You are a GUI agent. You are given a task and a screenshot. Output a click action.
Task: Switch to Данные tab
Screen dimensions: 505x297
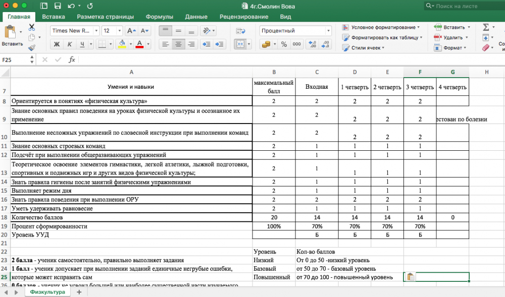(196, 17)
